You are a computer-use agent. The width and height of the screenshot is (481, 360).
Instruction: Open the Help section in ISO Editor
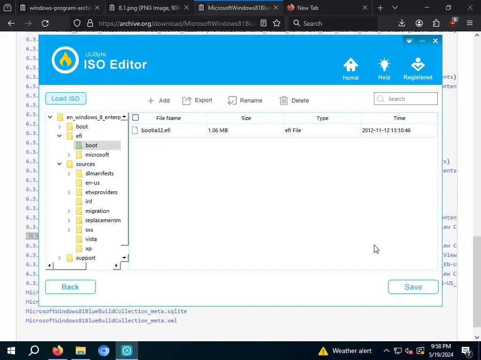pyautogui.click(x=384, y=69)
